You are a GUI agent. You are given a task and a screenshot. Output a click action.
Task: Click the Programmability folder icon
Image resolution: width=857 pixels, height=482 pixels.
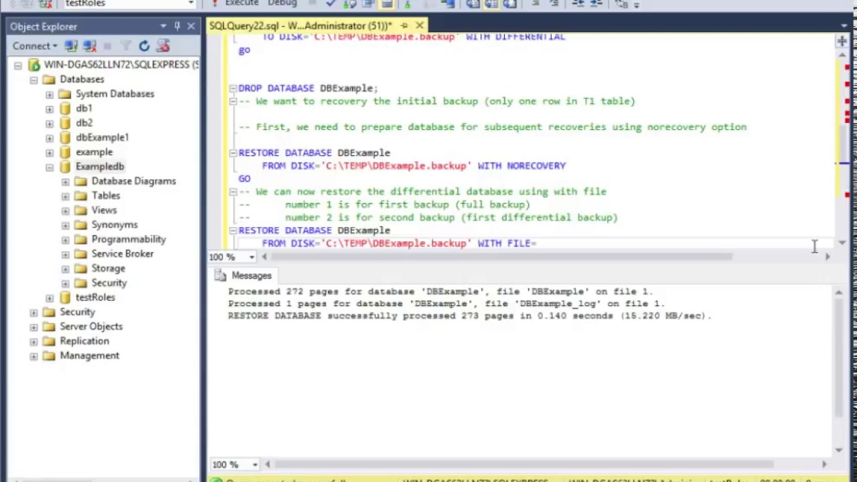point(81,239)
